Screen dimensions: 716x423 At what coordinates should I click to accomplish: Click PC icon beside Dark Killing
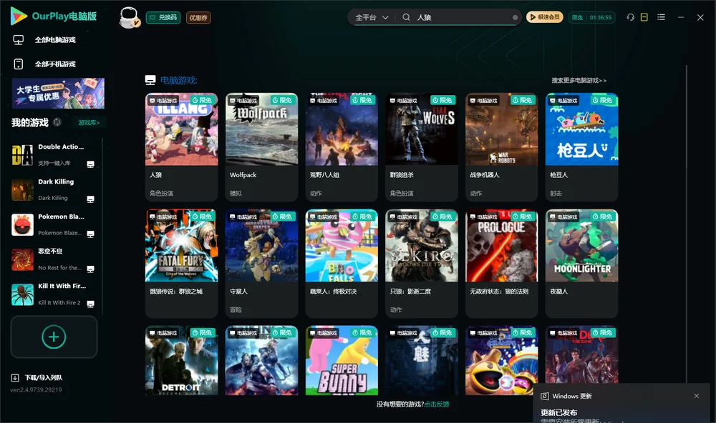[90, 199]
